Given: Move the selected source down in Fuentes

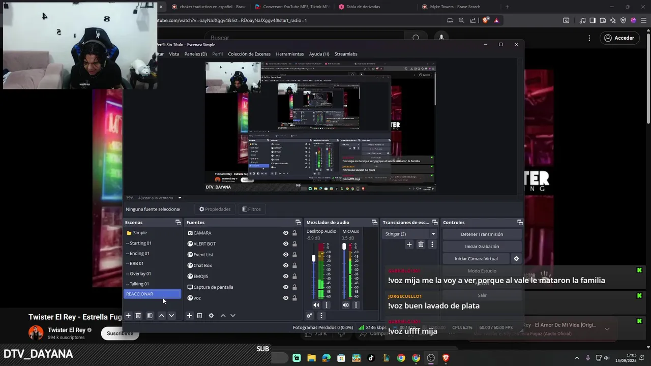Looking at the screenshot, I should point(233,316).
